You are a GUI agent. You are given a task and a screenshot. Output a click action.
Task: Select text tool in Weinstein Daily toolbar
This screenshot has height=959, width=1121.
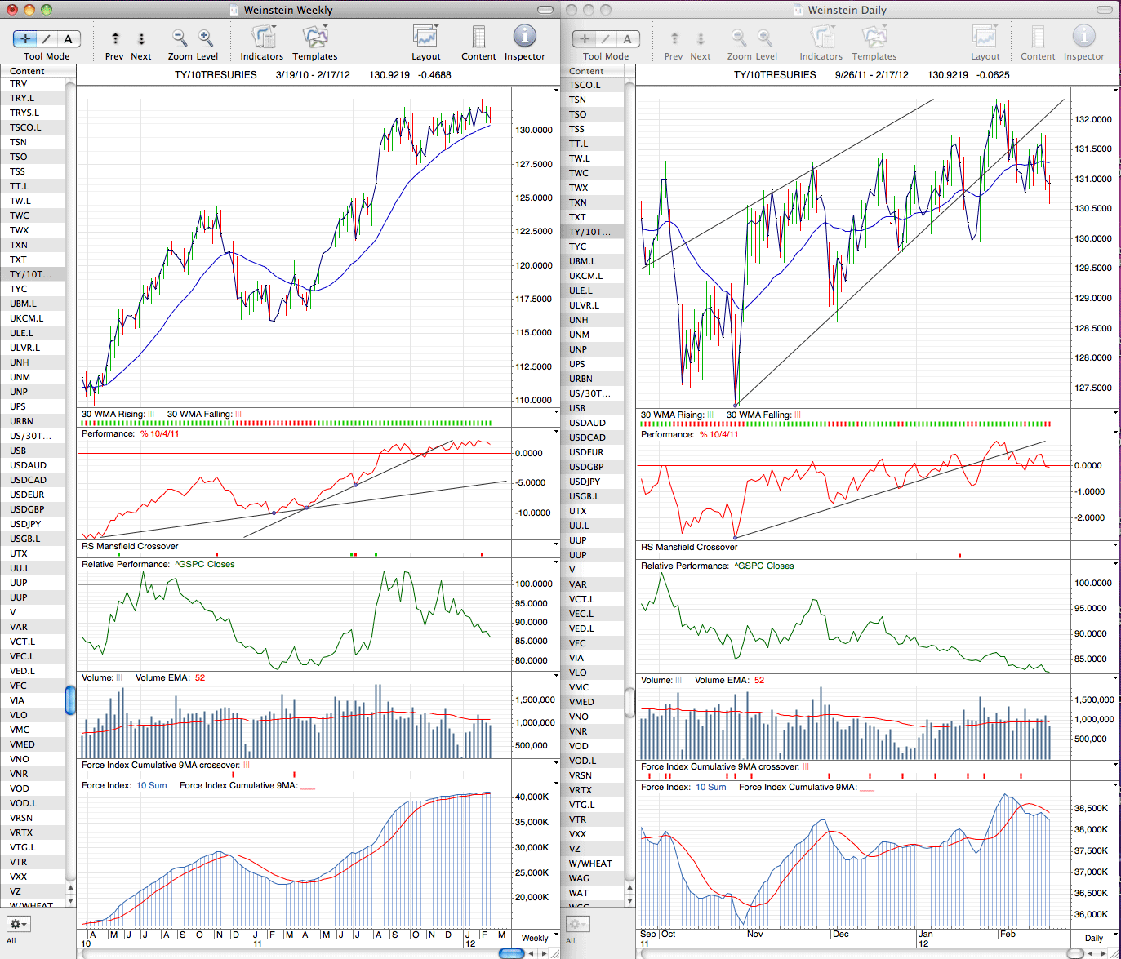coord(628,38)
